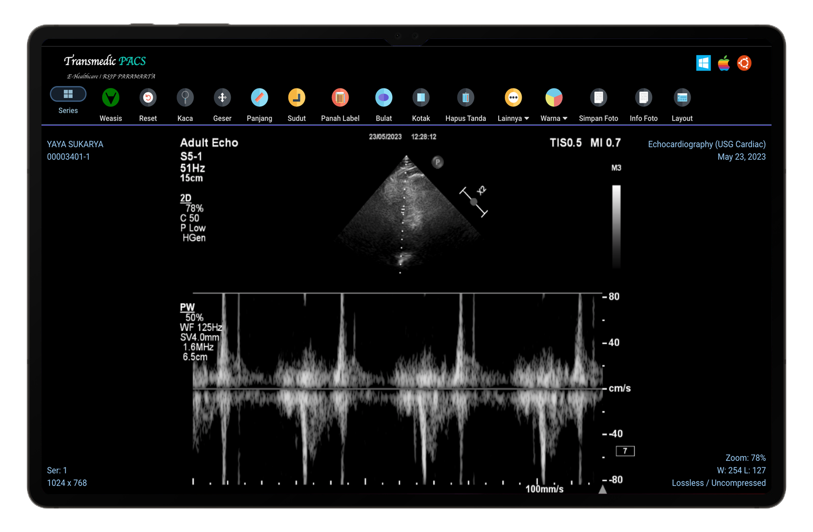Click the Reset tool icon
Viewport: 813px width, 532px height.
click(x=148, y=98)
